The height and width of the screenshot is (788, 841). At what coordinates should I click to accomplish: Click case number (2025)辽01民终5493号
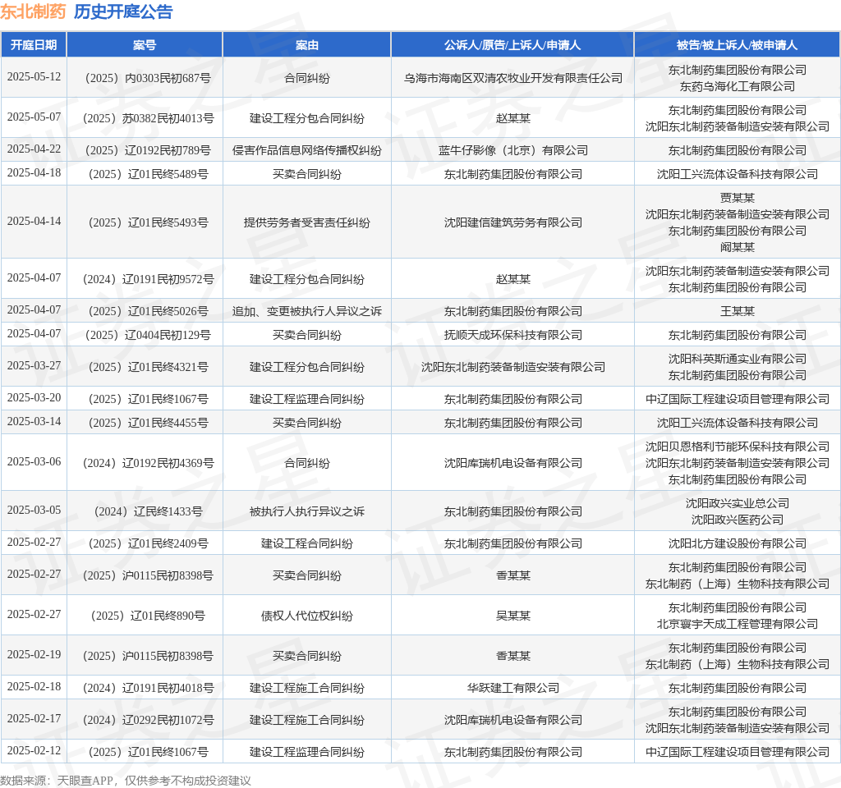[x=145, y=222]
